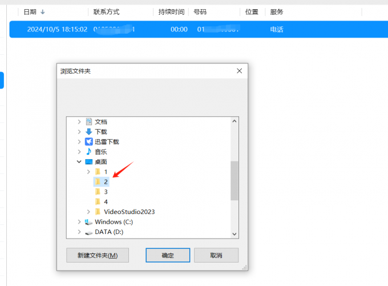Viewport: 388px width, 286px height.
Task: Click the VideoStudio2023 folder icon
Action: [x=98, y=212]
